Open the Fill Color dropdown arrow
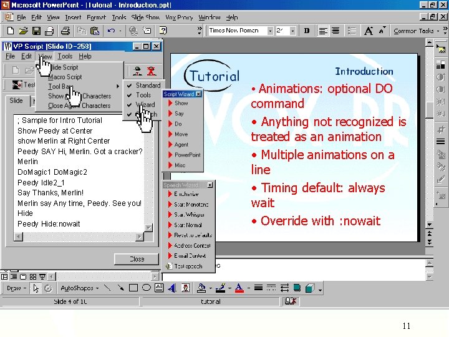Viewport: 449px width, 337px height. [211, 288]
